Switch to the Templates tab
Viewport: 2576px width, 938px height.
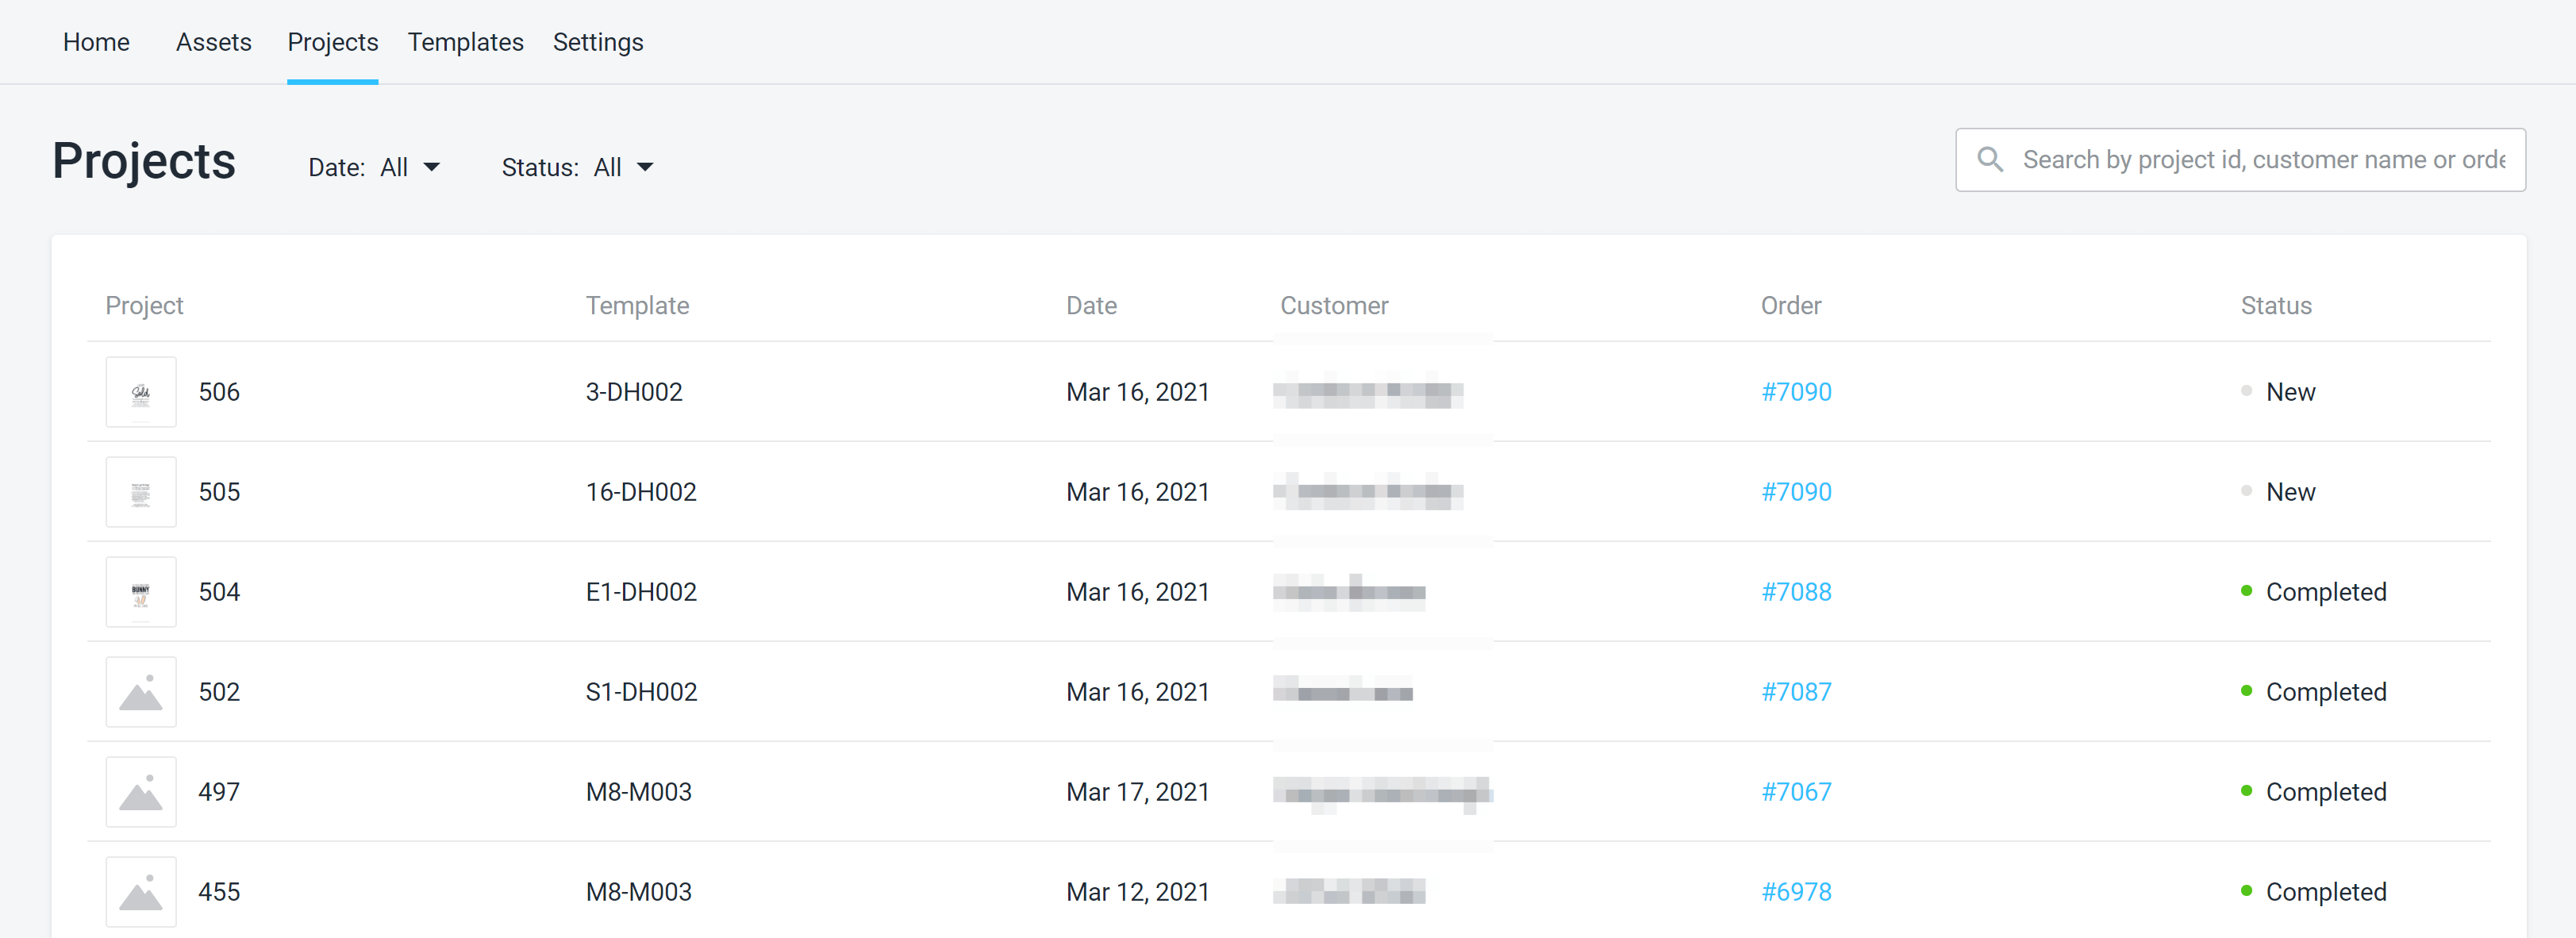click(465, 42)
